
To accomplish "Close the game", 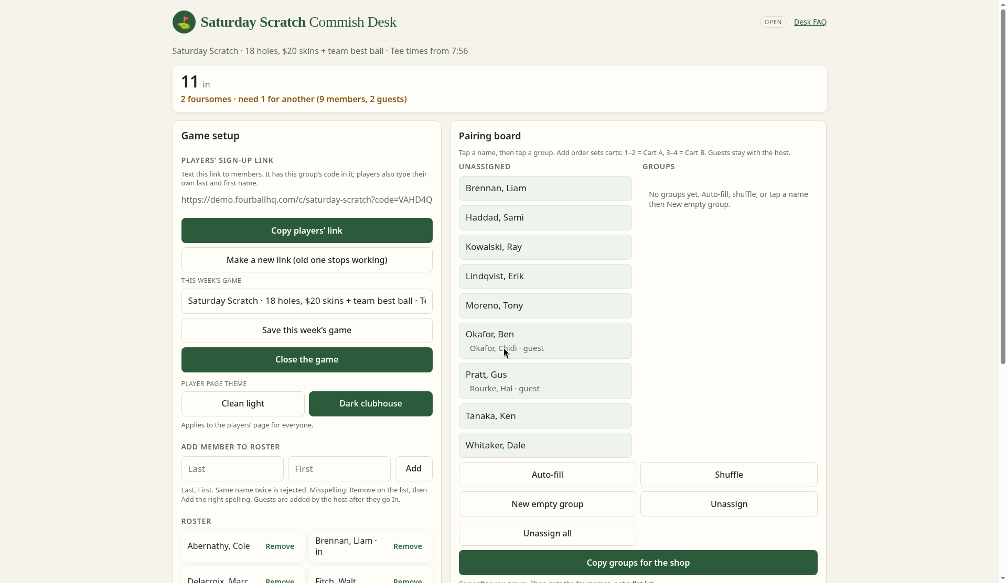I will (x=307, y=360).
